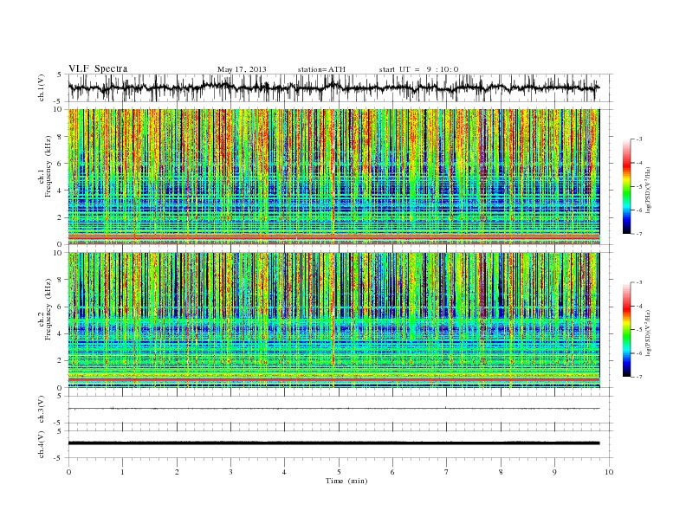Click the "-7" label on ch.1 colorbar

(639, 234)
